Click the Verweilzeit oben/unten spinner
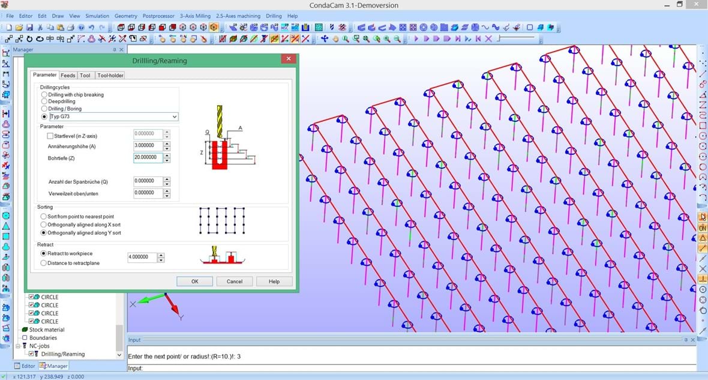The image size is (708, 380). click(x=167, y=193)
